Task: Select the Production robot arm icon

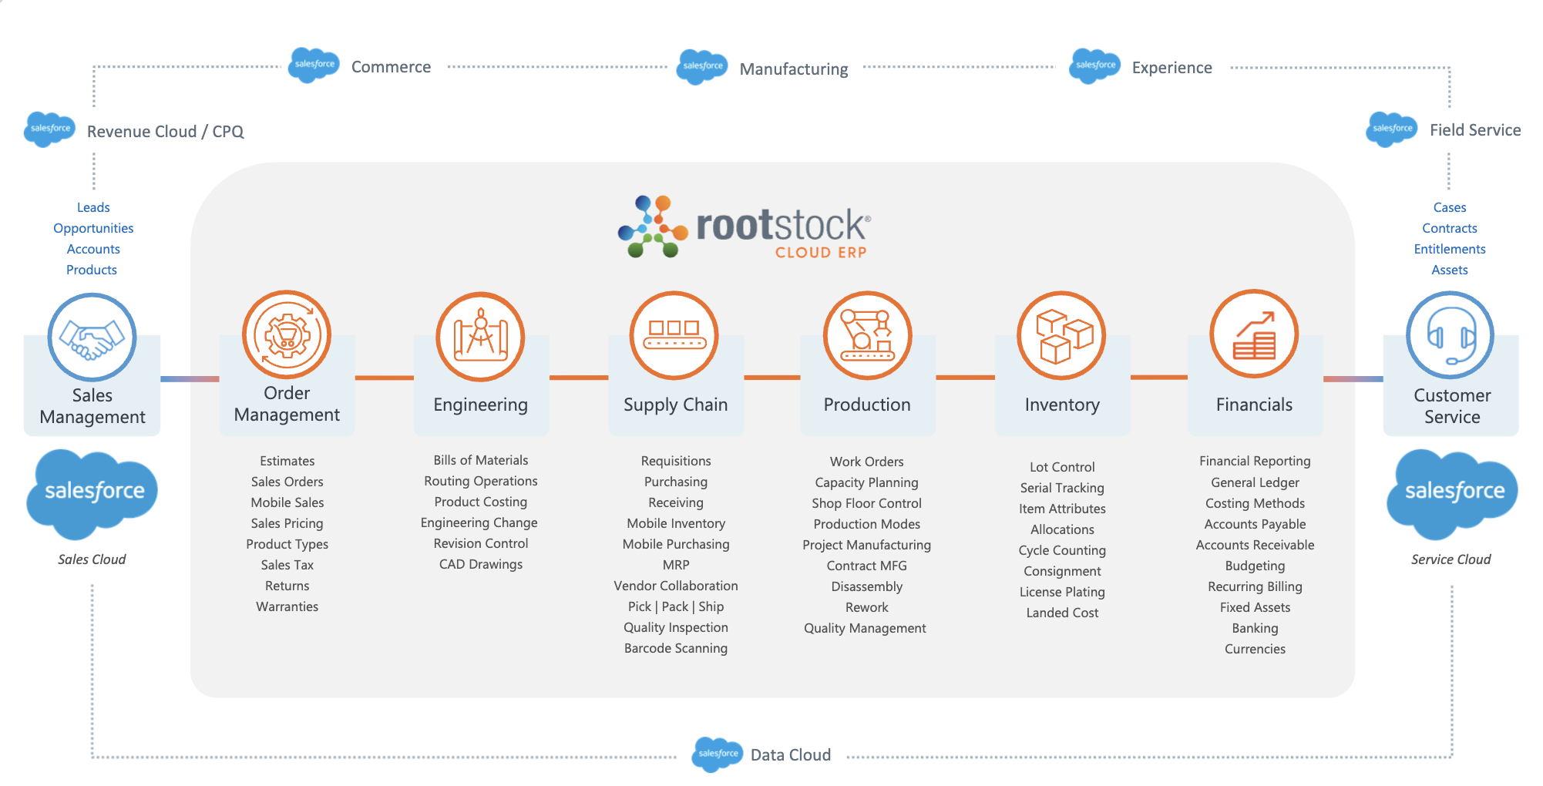Action: pyautogui.click(x=868, y=335)
